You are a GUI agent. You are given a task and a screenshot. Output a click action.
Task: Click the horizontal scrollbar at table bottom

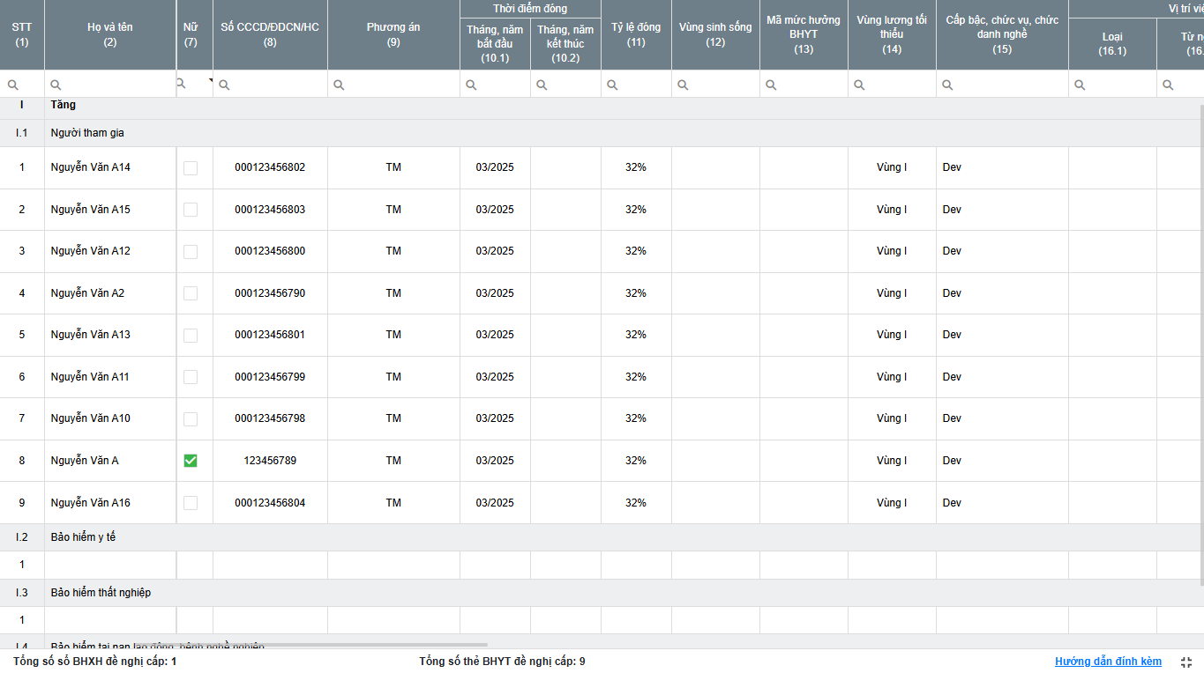353,646
